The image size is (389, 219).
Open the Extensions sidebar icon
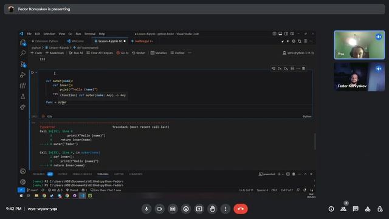[x=23, y=85]
